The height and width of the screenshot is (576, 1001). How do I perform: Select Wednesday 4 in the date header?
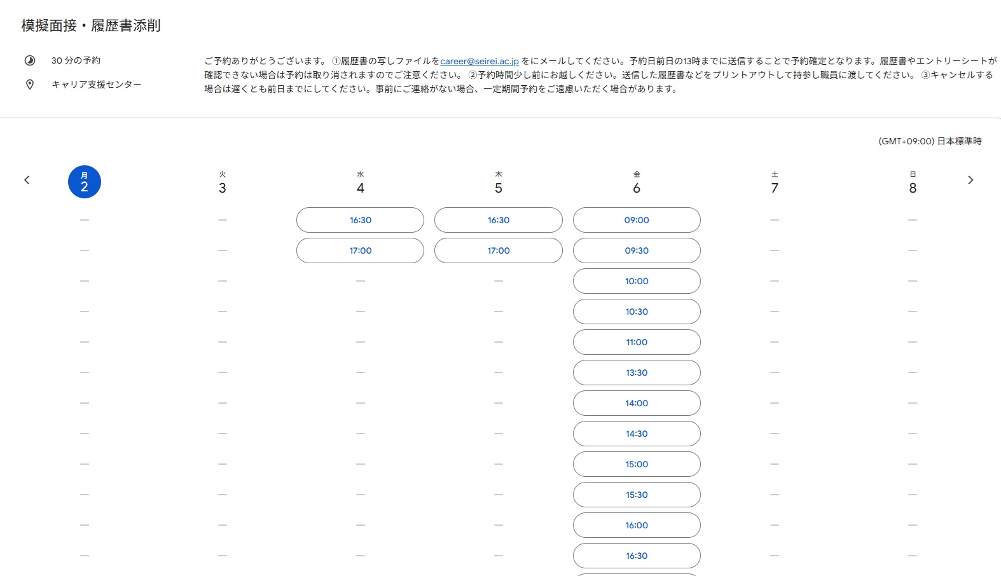[x=361, y=182]
